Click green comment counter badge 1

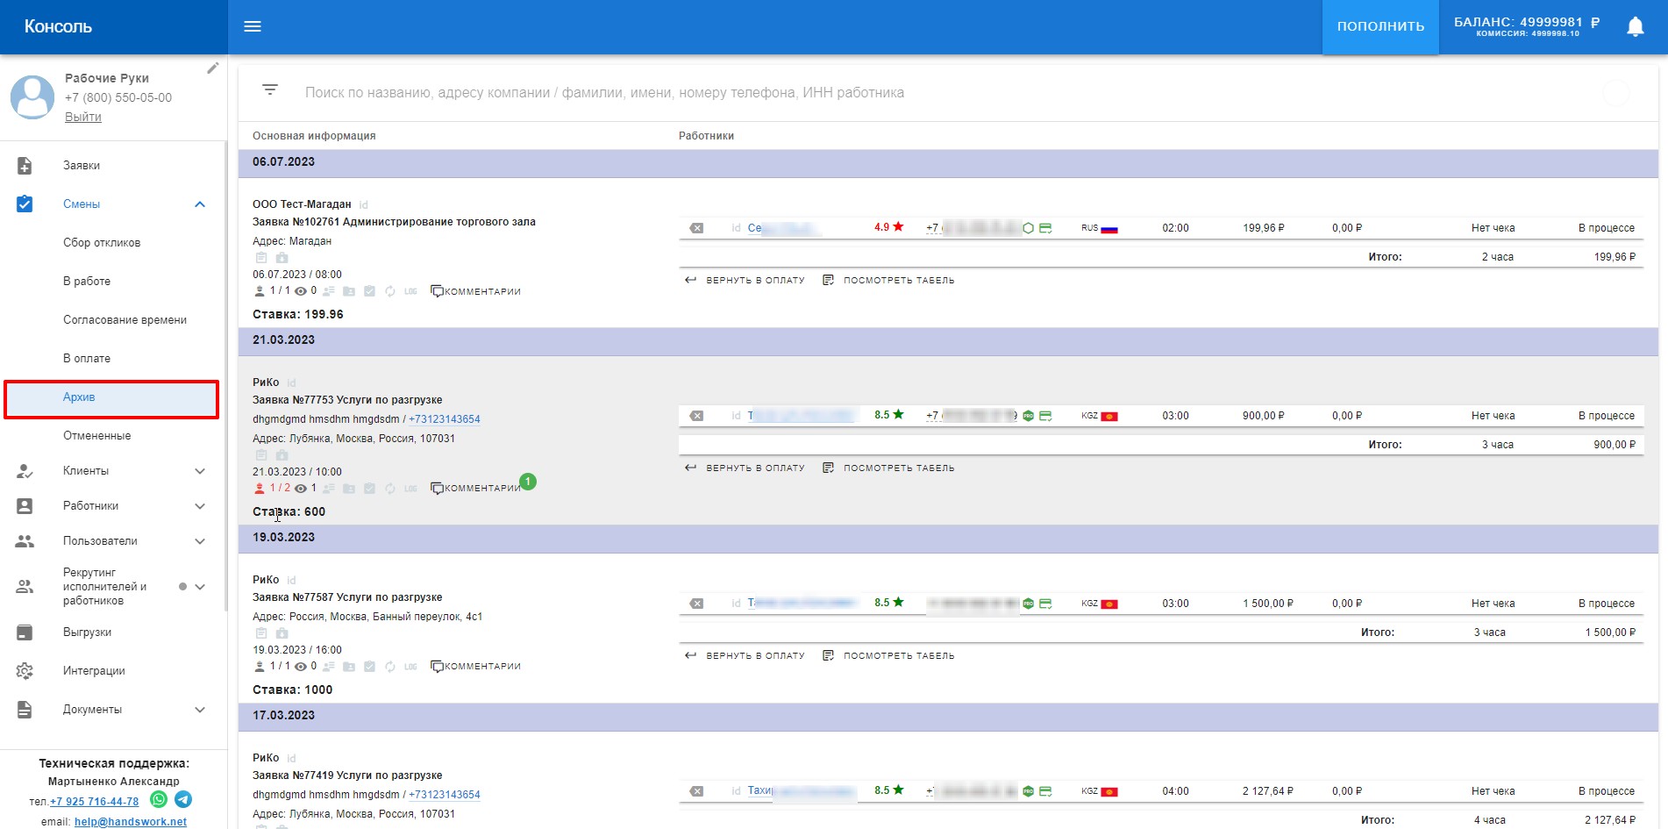pyautogui.click(x=528, y=482)
